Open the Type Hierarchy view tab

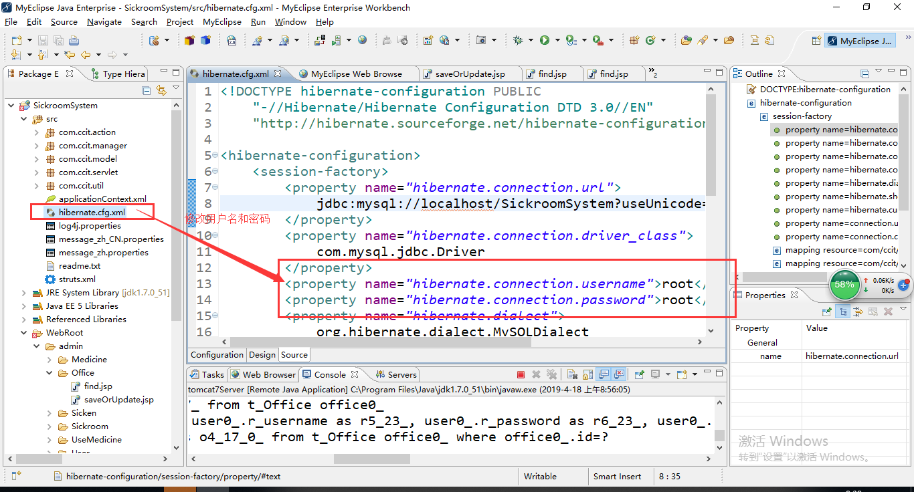point(118,74)
